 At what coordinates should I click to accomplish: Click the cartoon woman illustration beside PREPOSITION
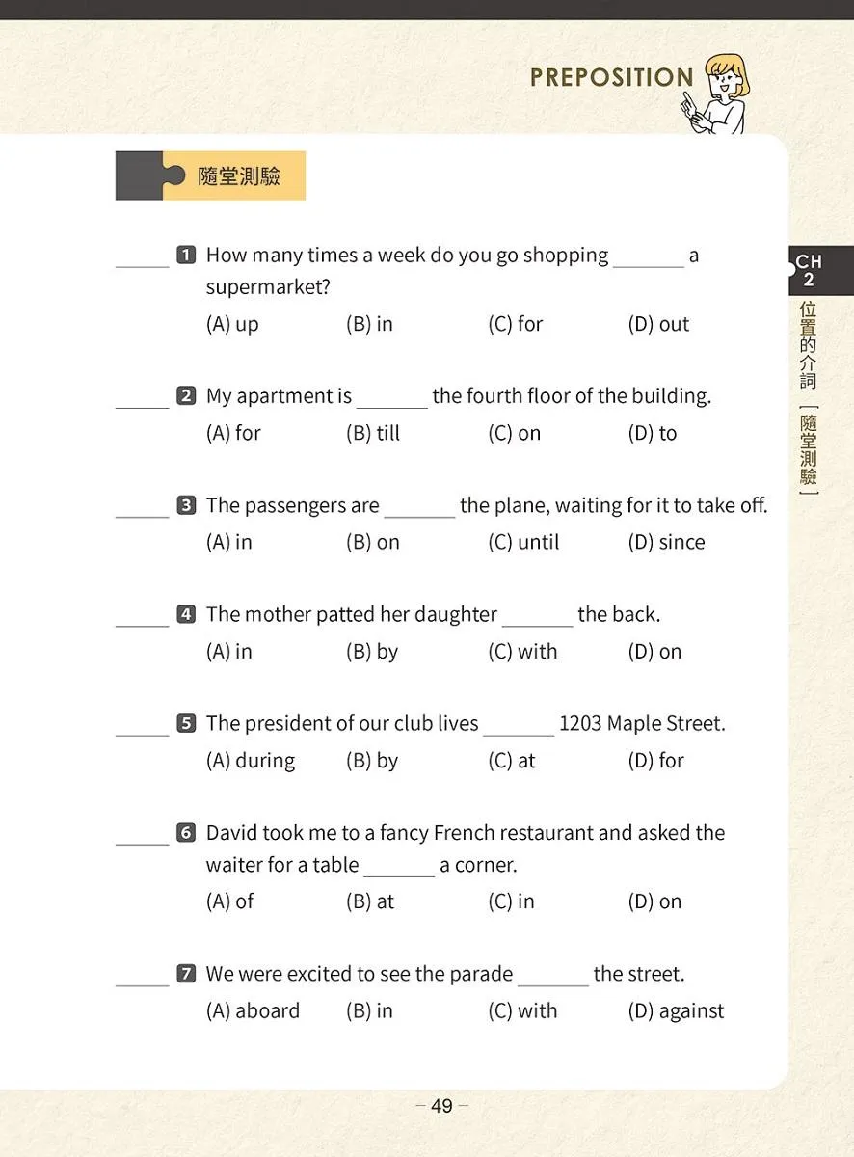(x=717, y=94)
